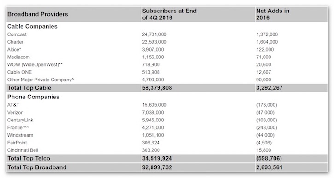Click the Broadband Providers column header
Screen dimensions: 334x178
pos(37,14)
